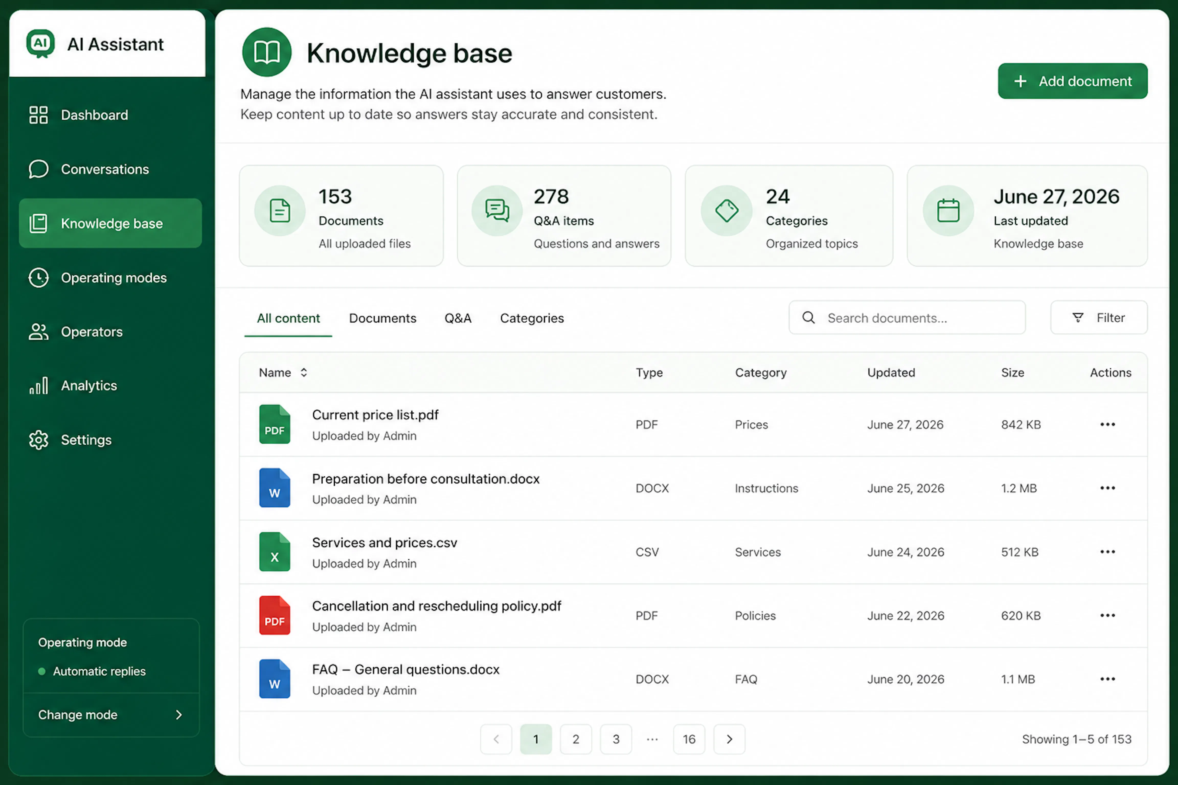The height and width of the screenshot is (785, 1178).
Task: Expand the Change mode option
Action: [111, 714]
